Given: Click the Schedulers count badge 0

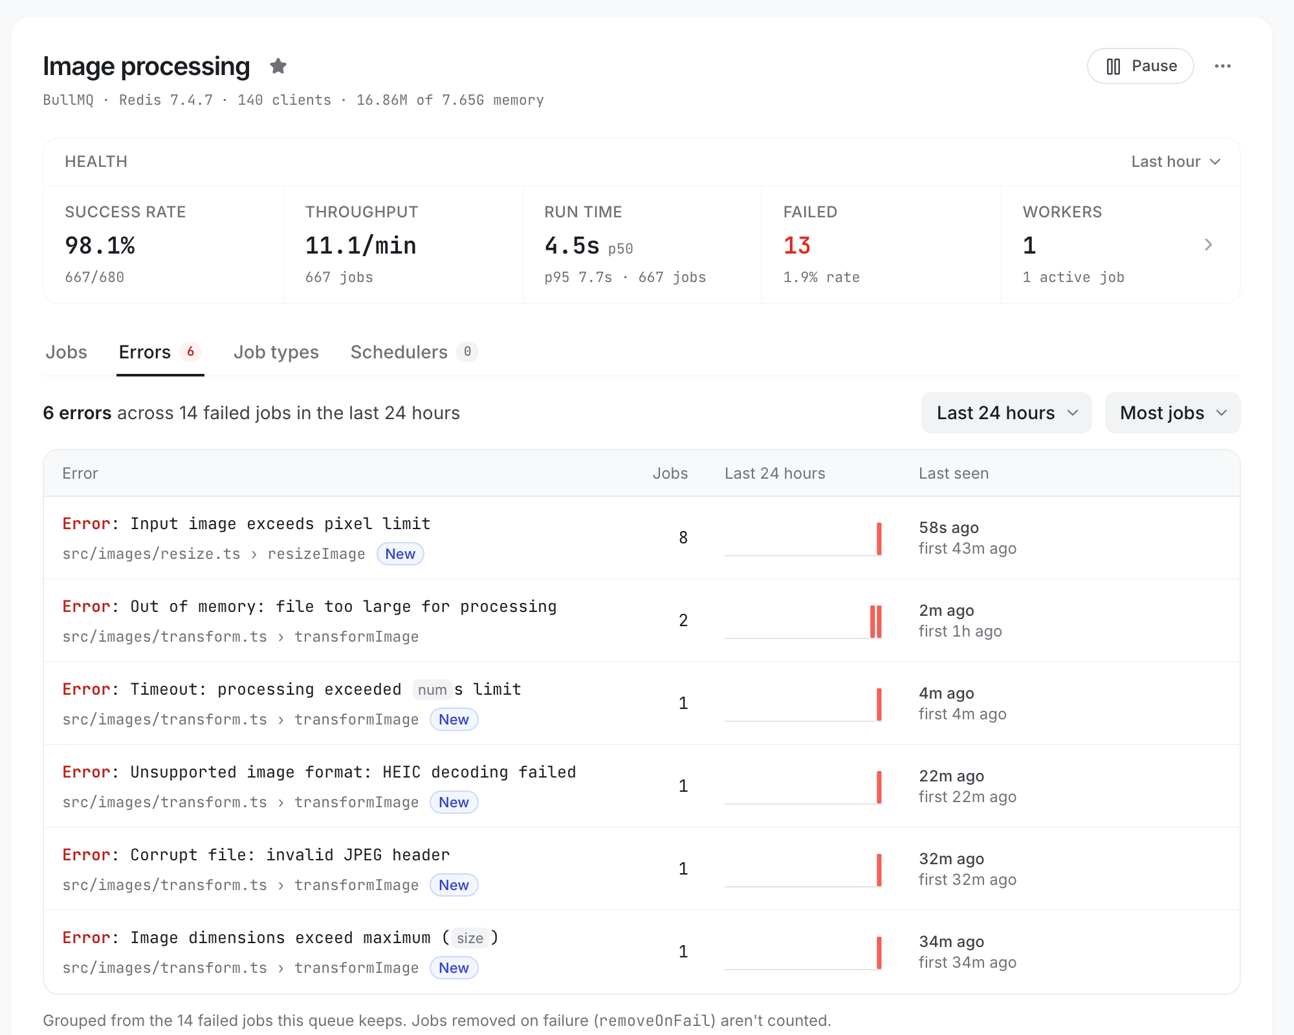Looking at the screenshot, I should (x=467, y=351).
